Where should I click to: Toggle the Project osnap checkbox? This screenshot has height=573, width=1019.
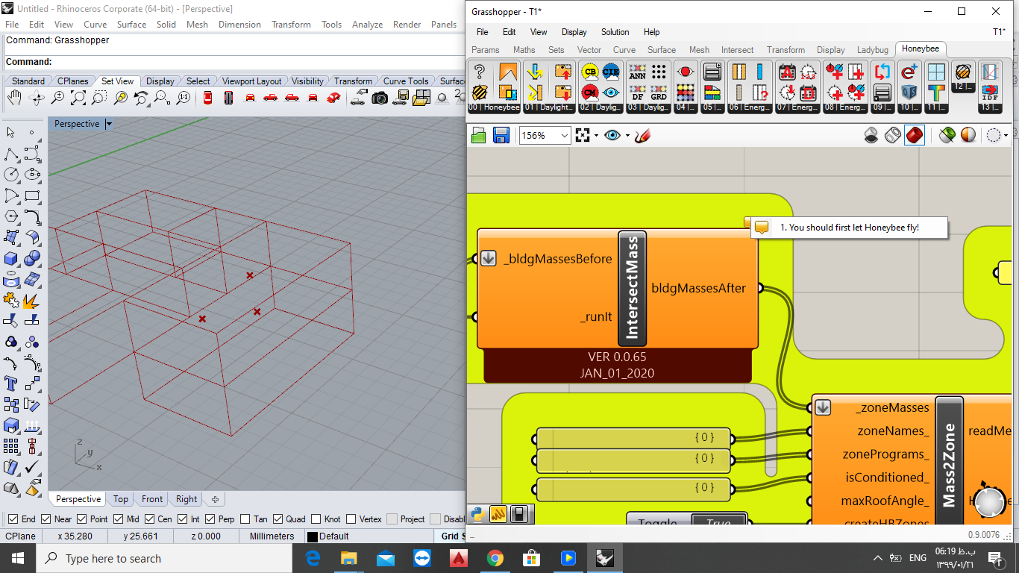[x=391, y=519]
